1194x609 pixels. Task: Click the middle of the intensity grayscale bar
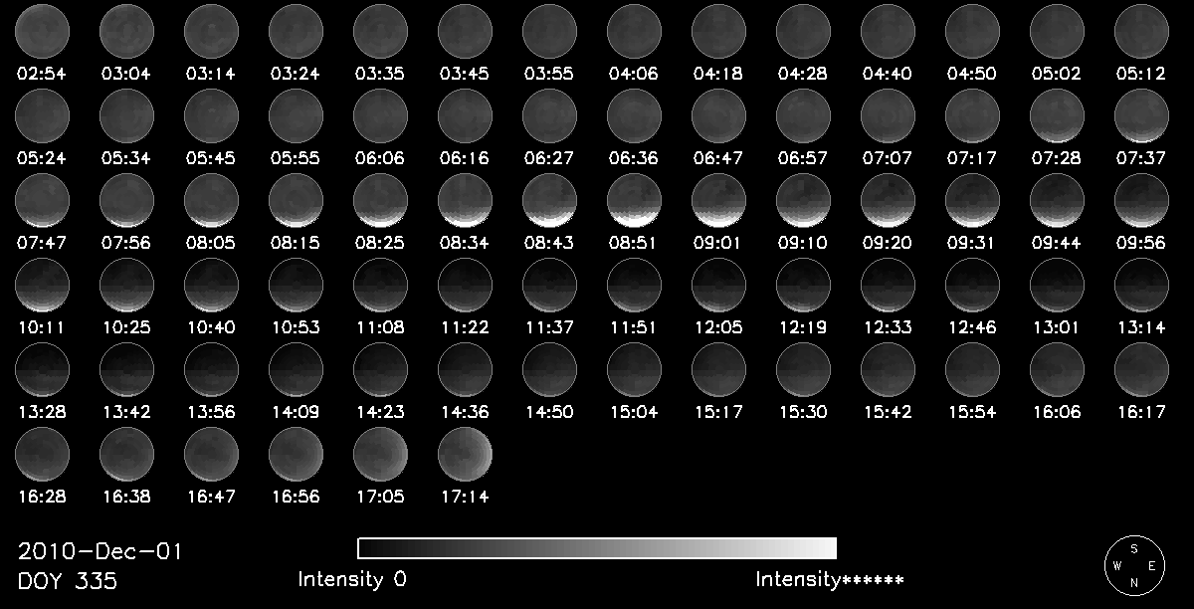[597, 548]
